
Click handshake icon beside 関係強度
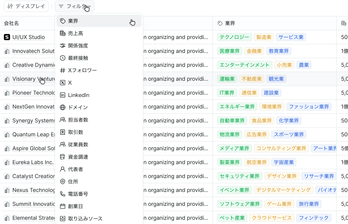(x=63, y=46)
